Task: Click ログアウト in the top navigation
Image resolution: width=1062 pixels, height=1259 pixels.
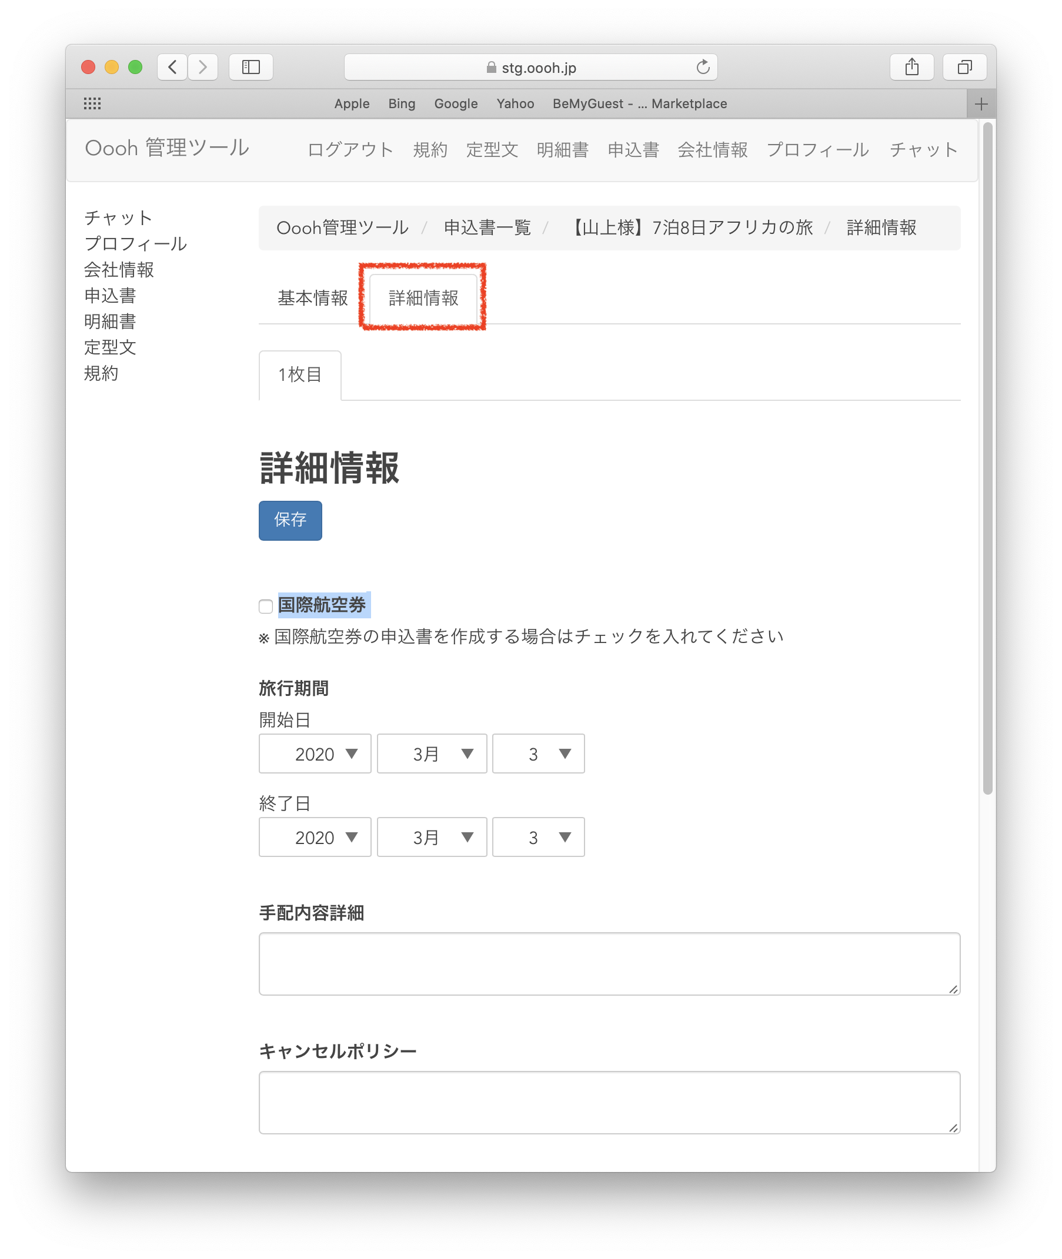Action: 350,150
